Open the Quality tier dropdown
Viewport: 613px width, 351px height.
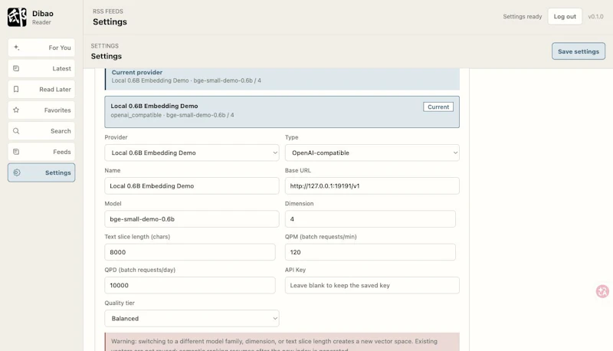point(192,319)
